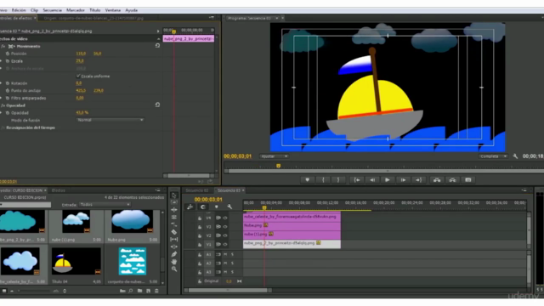
Task: Mute audio track A3
Action: pos(225,272)
